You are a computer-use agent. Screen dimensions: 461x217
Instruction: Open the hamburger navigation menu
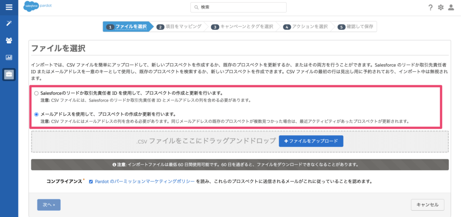[9, 7]
